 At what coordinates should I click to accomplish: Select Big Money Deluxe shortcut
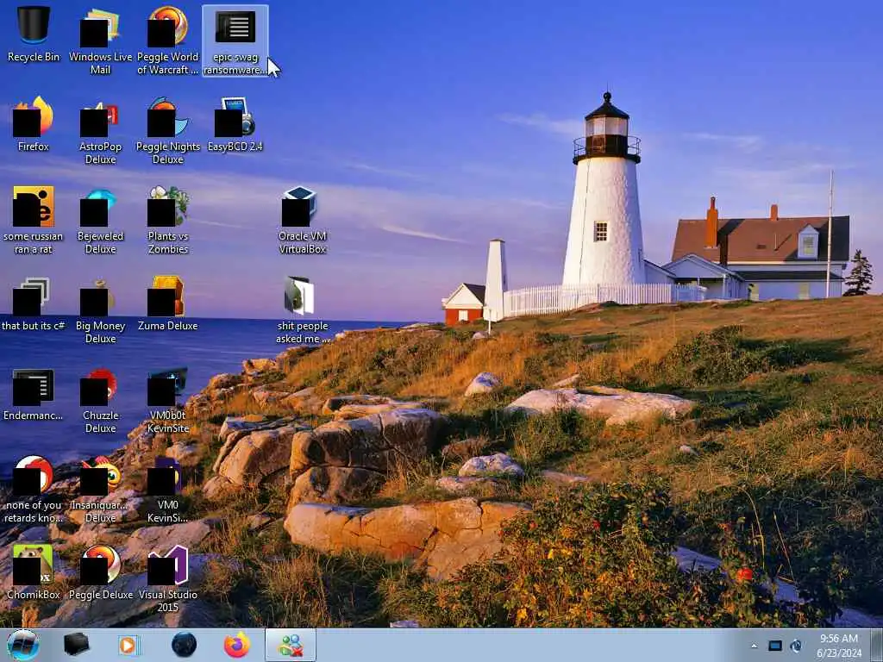(100, 309)
